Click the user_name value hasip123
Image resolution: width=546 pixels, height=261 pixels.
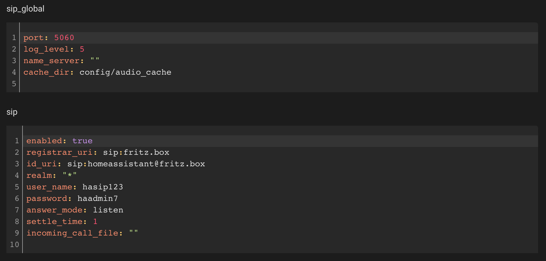coord(103,187)
